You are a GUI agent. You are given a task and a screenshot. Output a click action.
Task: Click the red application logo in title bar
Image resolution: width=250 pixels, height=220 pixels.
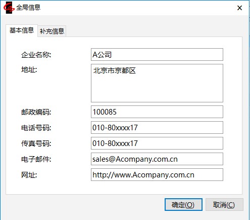(9, 8)
